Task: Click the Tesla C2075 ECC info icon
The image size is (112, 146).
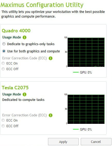Action: (51, 115)
